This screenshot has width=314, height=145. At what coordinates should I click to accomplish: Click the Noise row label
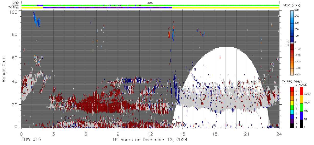[x=15, y=5]
